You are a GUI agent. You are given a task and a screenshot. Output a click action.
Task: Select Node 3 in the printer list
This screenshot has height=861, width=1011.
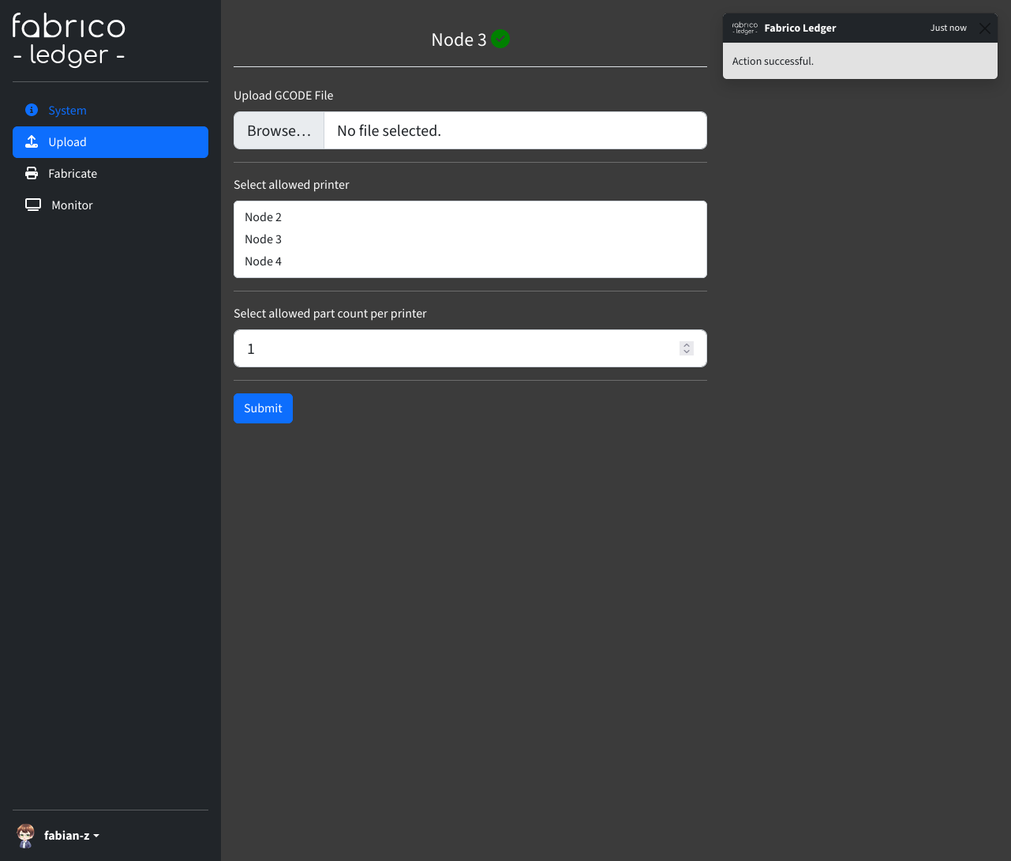click(x=470, y=239)
